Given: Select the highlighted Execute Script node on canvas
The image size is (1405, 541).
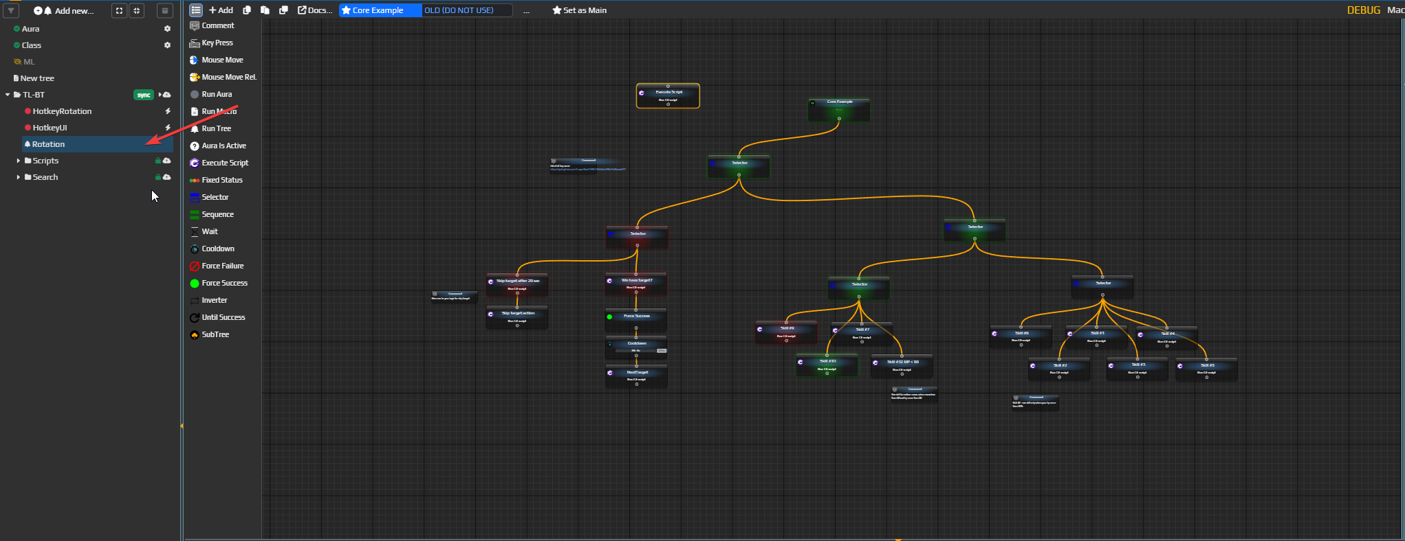Looking at the screenshot, I should [668, 95].
